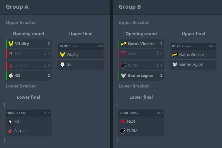Click the G2 logo in the upper final

tap(62, 64)
